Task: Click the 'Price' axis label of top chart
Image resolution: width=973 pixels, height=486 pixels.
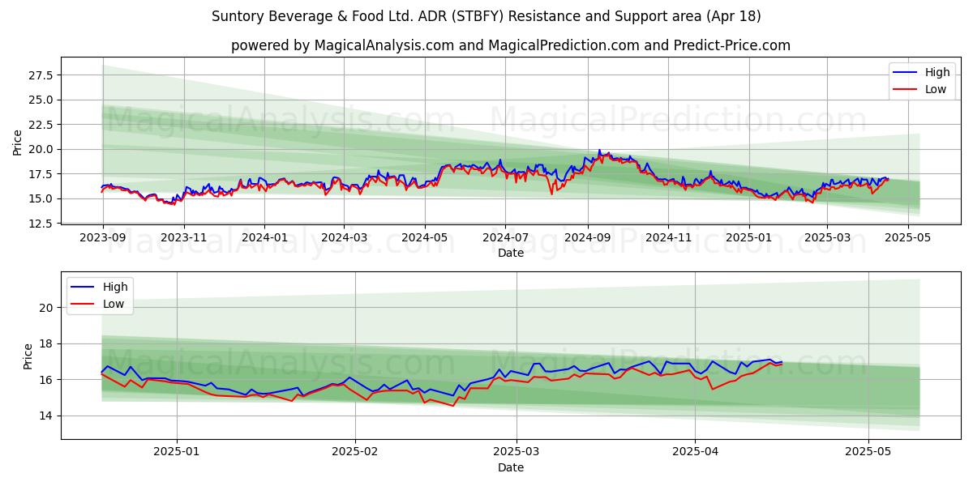Action: [18, 143]
